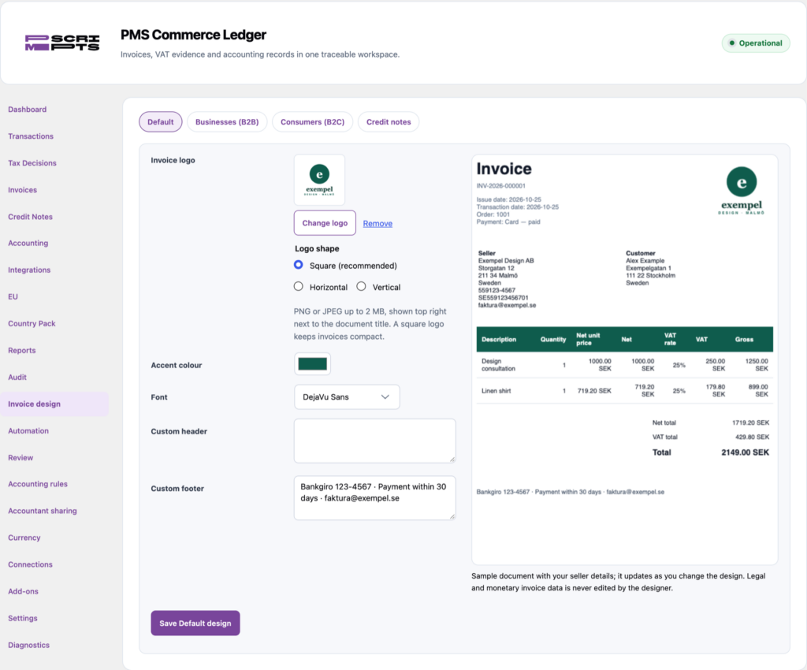Switch to the Credit notes tab
Image resolution: width=807 pixels, height=670 pixels.
point(389,122)
